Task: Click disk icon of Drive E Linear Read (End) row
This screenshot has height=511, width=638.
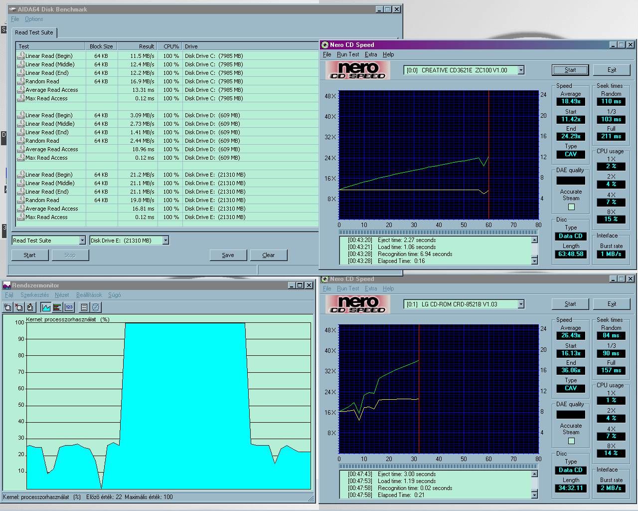Action: (21, 191)
